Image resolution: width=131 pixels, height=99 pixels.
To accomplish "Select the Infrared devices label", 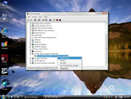I will point(40,33).
